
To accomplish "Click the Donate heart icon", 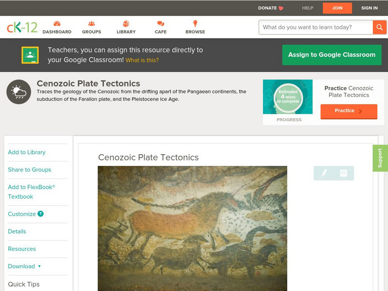I will coord(281,8).
